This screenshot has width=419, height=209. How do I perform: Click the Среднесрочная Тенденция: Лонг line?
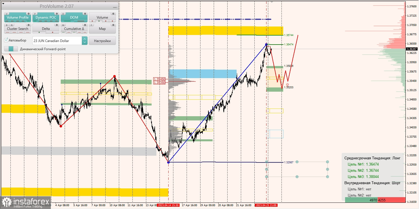tap(372, 158)
